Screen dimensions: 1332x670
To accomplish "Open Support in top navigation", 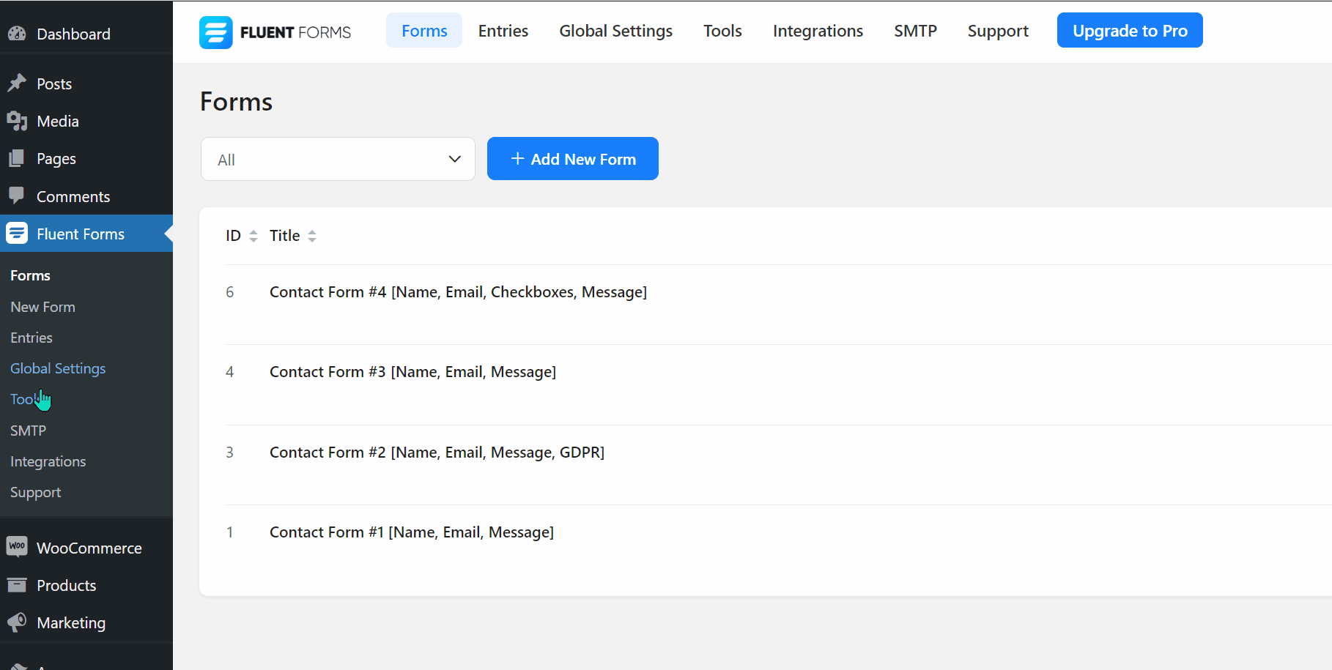I will click(x=998, y=31).
